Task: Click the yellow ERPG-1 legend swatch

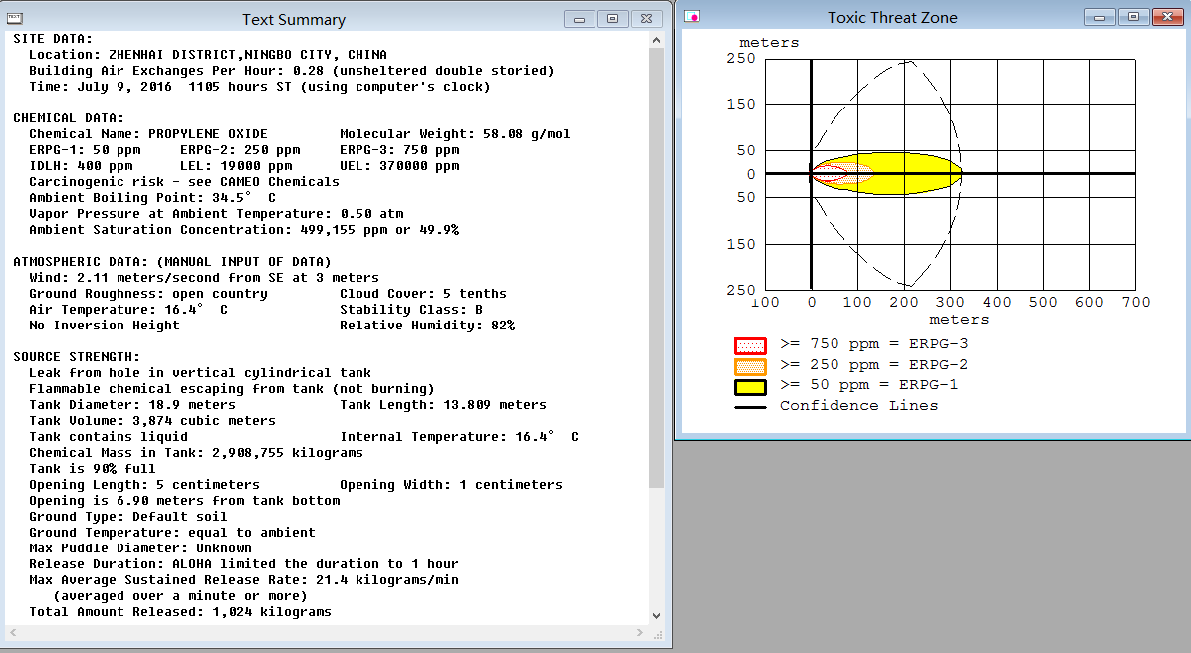Action: click(x=750, y=387)
